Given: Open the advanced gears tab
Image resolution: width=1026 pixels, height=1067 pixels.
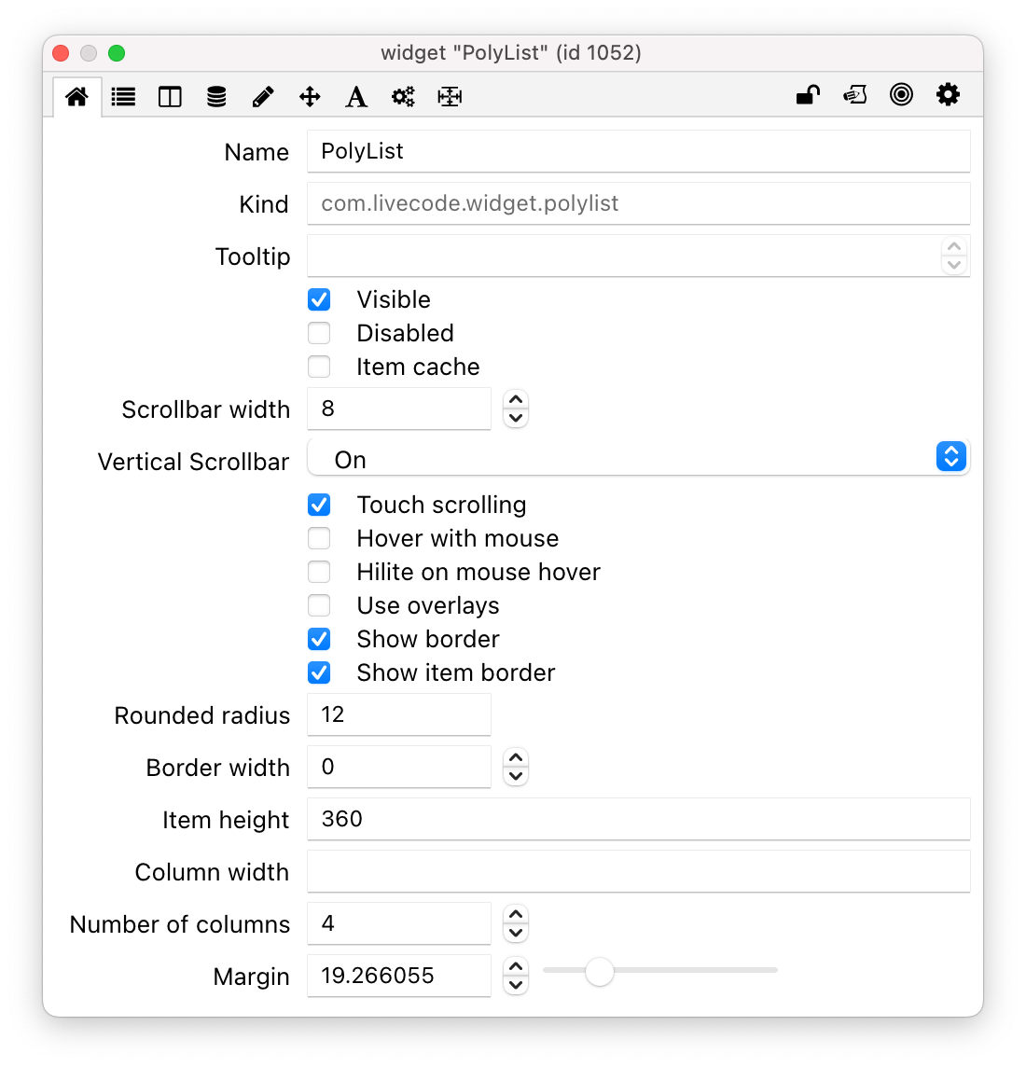Looking at the screenshot, I should 403,96.
